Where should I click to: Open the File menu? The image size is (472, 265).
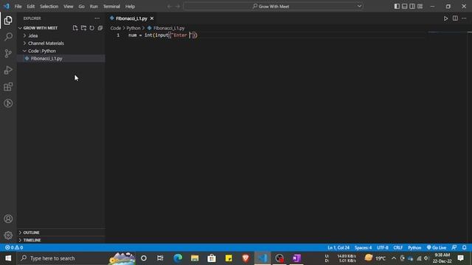coord(18,7)
